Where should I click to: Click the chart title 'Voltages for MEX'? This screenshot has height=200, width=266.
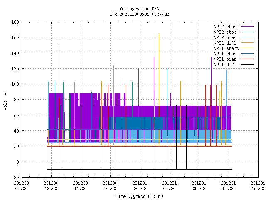click(139, 9)
